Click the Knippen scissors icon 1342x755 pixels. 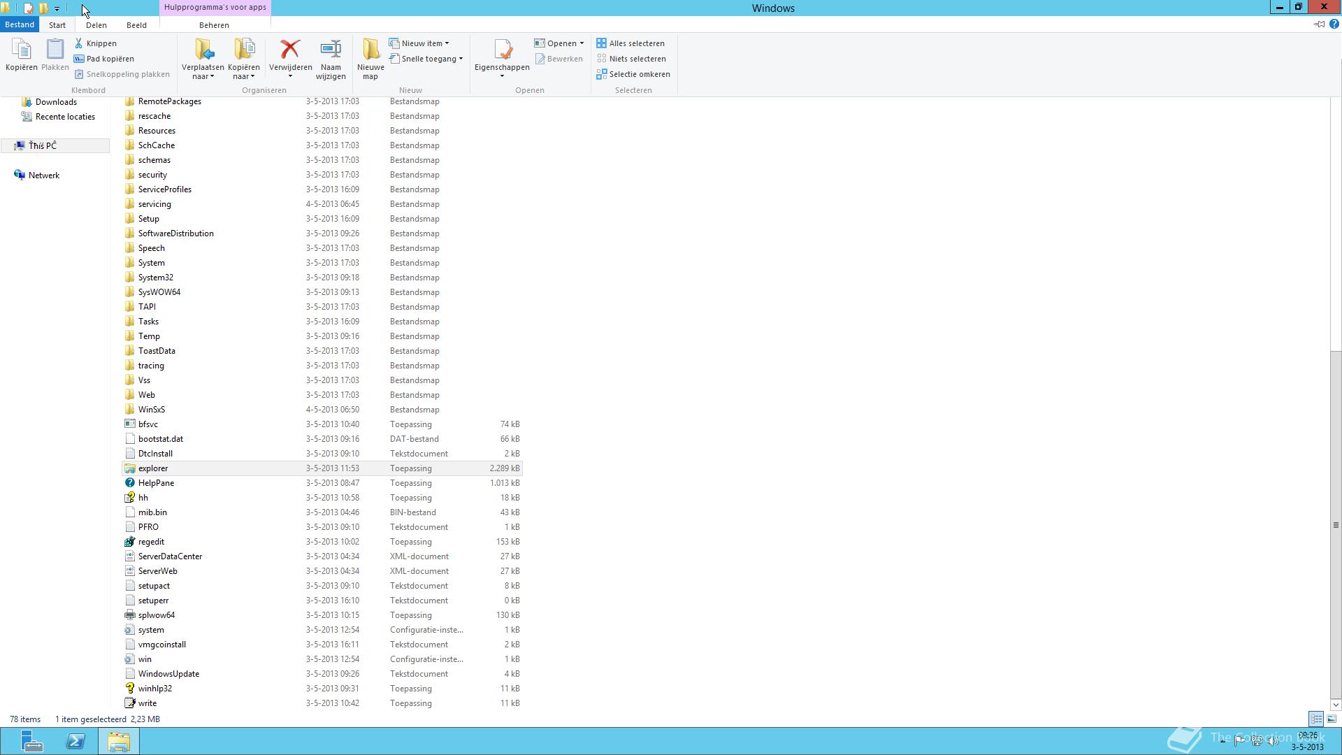tap(79, 43)
